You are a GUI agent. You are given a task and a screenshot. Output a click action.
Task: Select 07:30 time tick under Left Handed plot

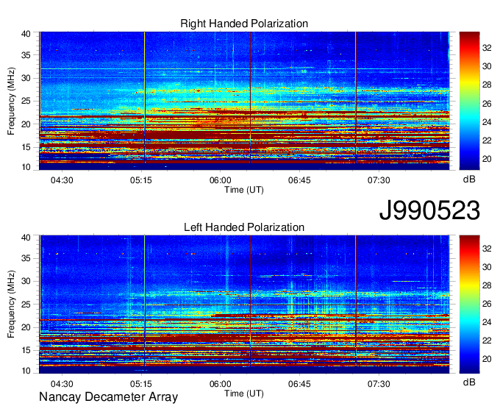coord(379,384)
